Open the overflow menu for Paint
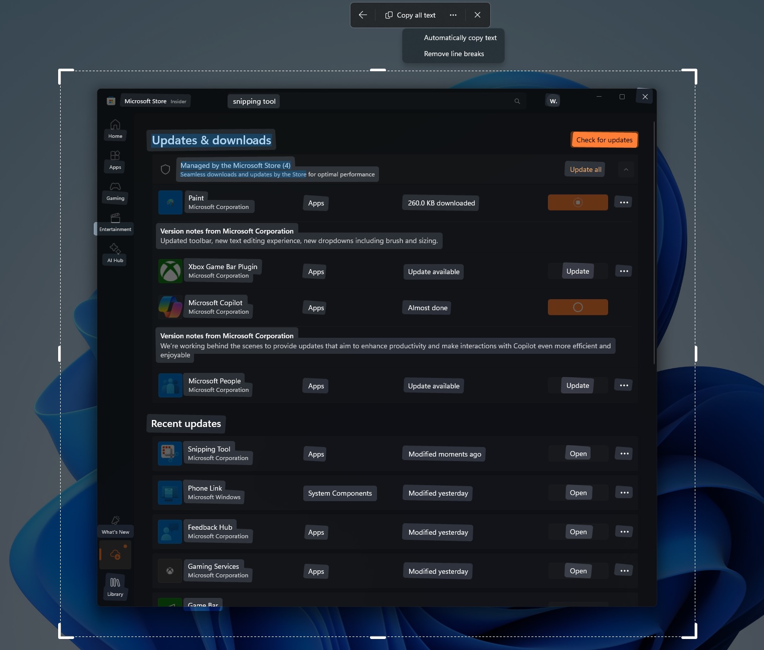Screen dimensions: 764x650 [x=623, y=202]
